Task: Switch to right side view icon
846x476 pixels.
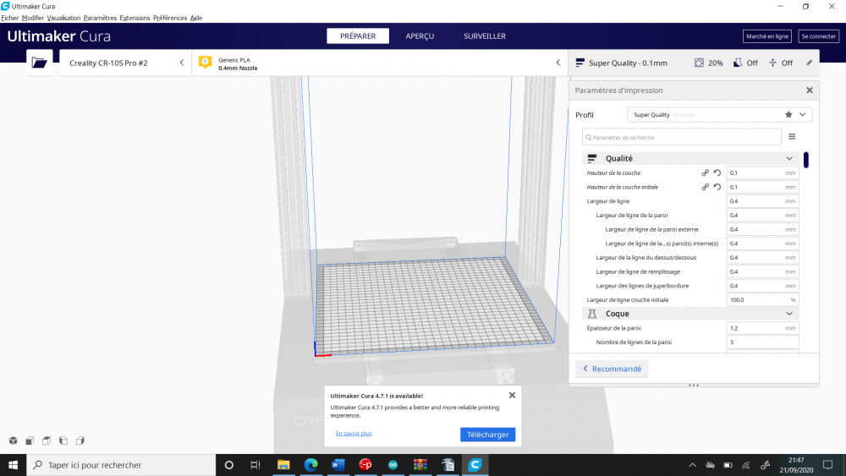Action: tap(80, 440)
